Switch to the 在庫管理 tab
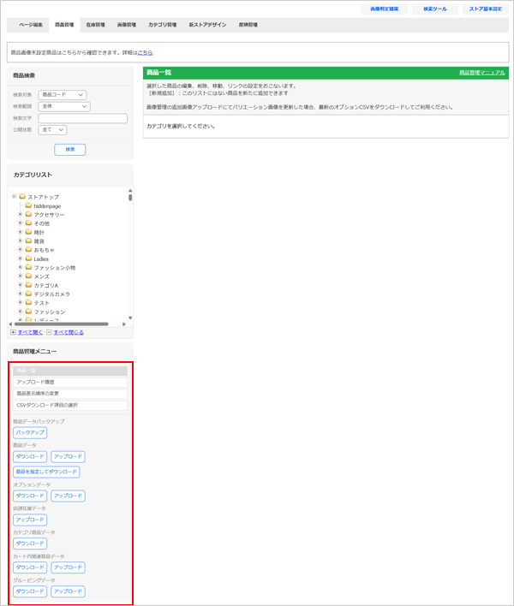Image resolution: width=514 pixels, height=606 pixels. tap(95, 25)
